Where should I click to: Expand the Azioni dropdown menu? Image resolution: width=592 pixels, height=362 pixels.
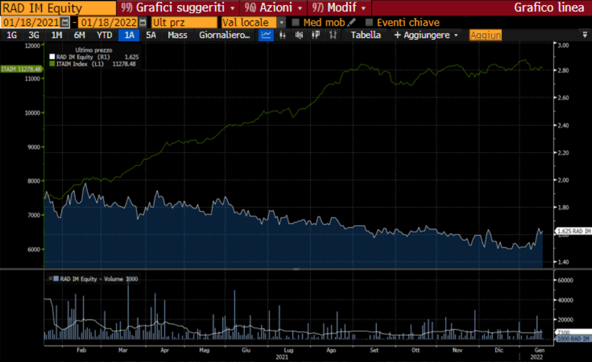300,8
